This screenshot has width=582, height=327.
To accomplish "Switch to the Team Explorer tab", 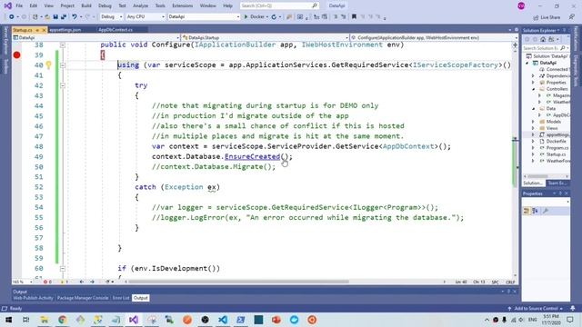I will (x=557, y=183).
